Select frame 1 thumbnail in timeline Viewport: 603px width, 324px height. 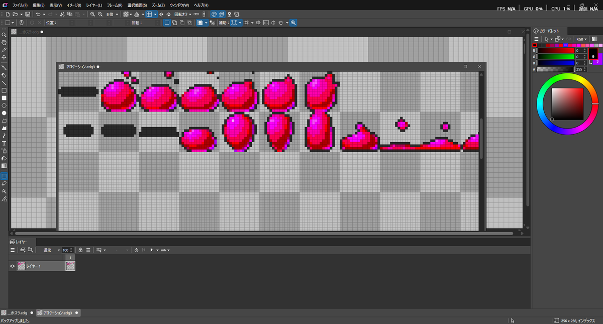[x=70, y=266]
